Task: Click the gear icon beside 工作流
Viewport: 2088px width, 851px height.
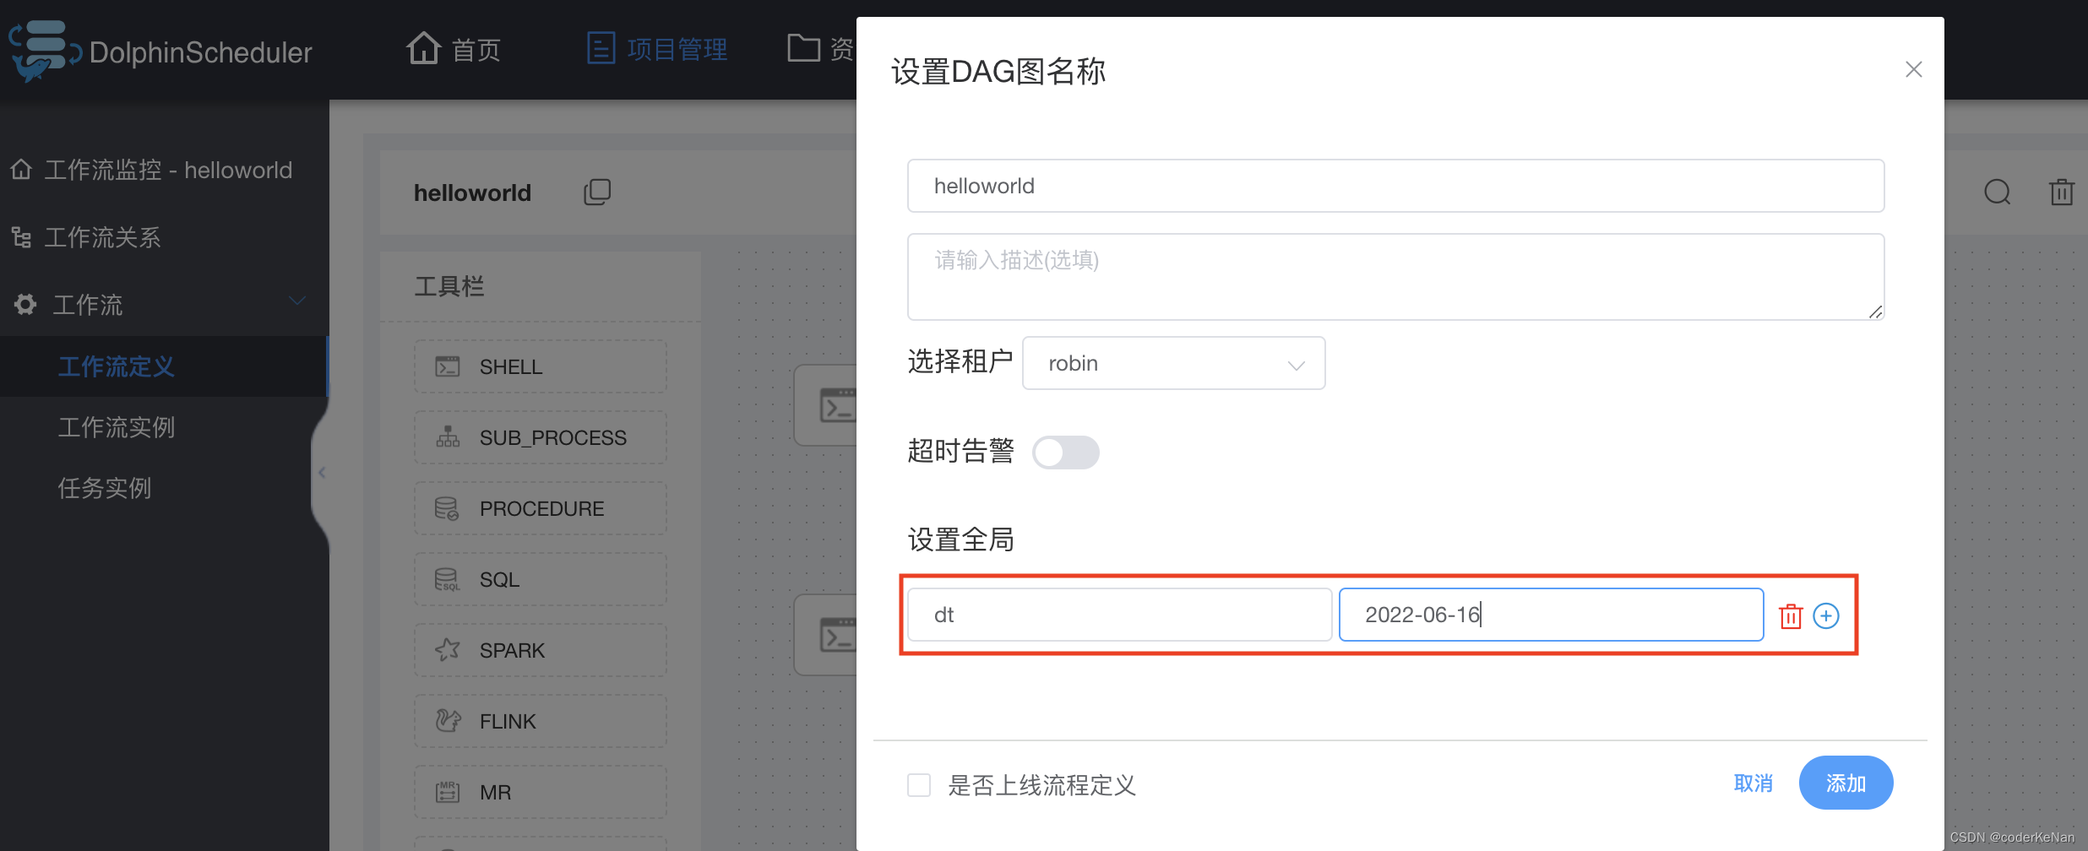Action: pos(24,304)
